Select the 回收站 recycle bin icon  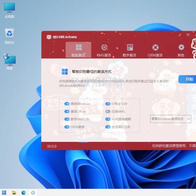(9, 36)
